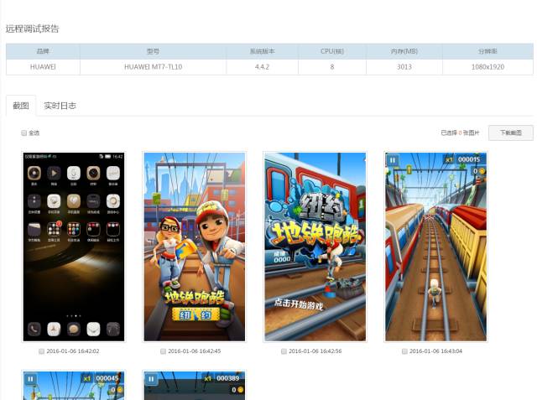The height and width of the screenshot is (400, 537).
Task: Select the HUAWEI MT7-TL10 model cell
Action: pos(153,67)
